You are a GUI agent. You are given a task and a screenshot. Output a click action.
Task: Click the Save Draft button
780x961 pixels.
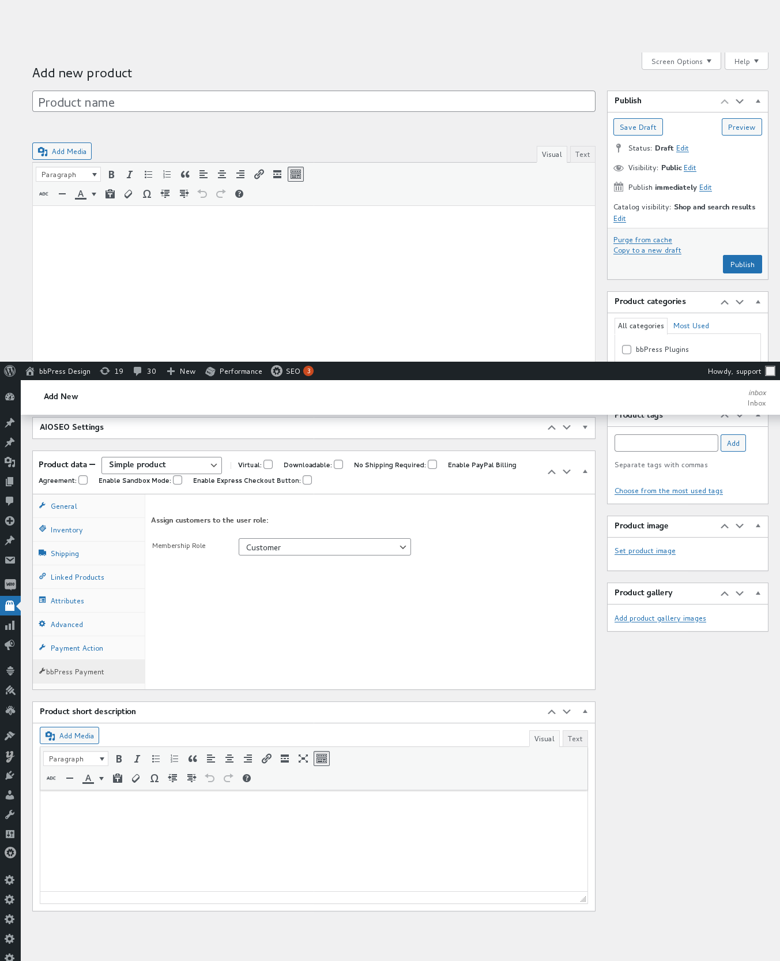[x=638, y=127]
